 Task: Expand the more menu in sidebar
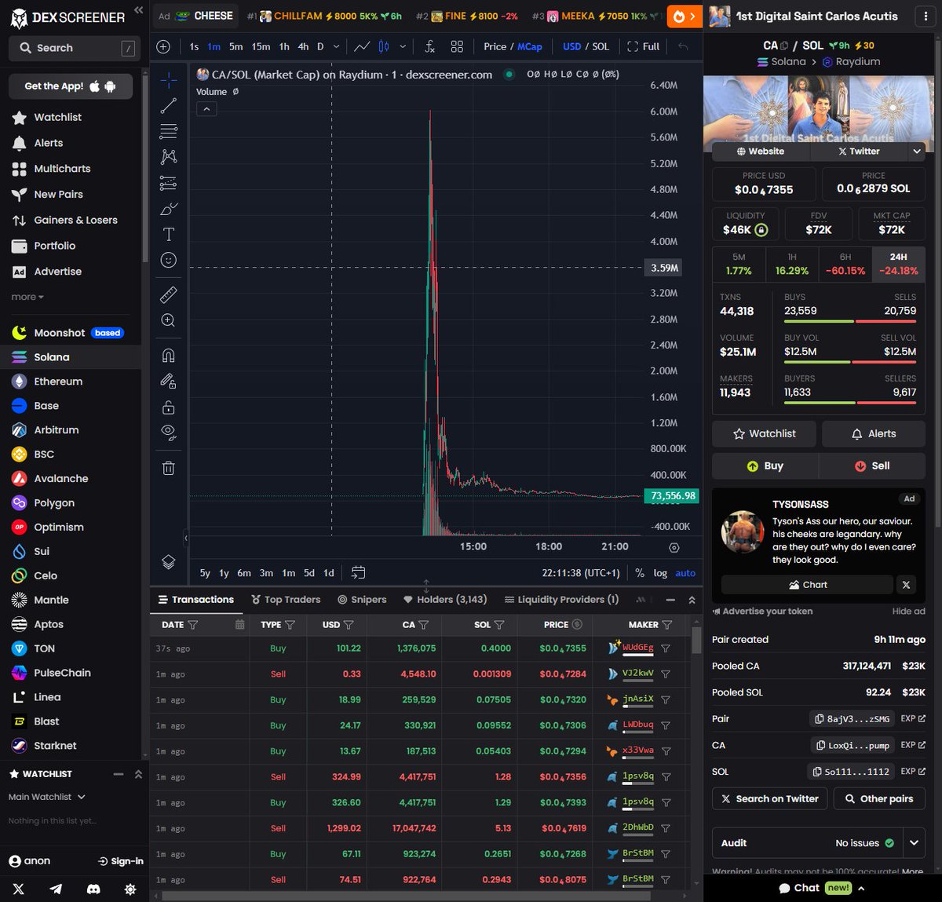(x=27, y=297)
